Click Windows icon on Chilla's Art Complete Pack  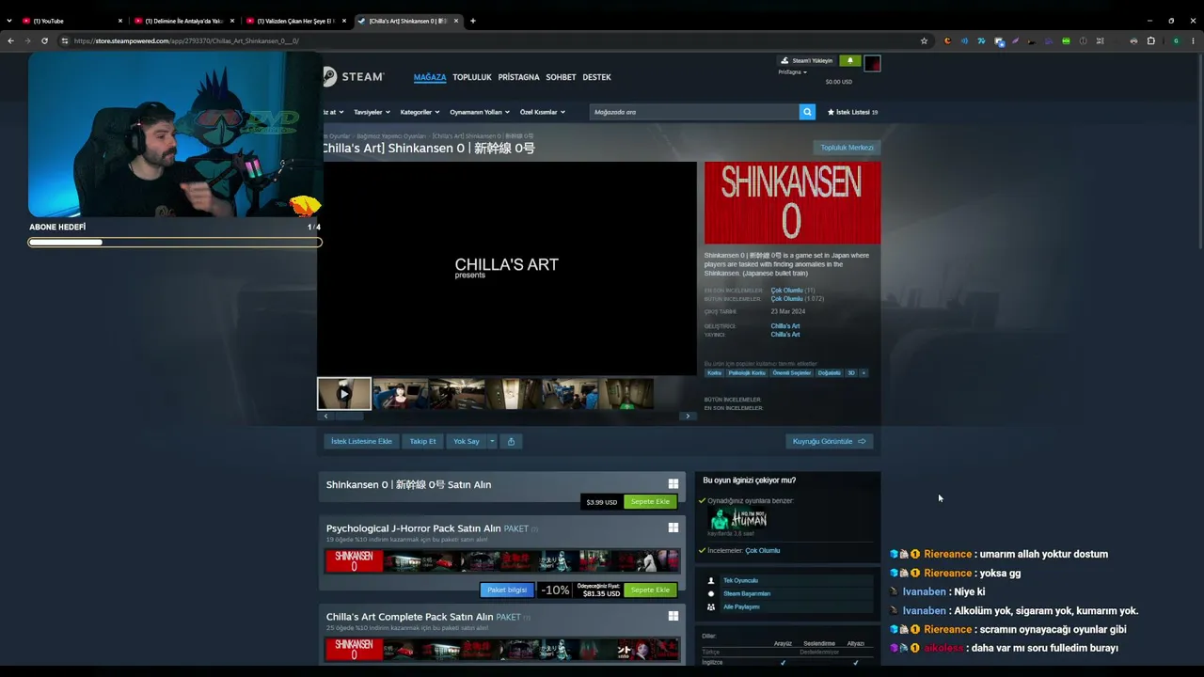[x=673, y=616]
